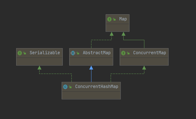Click the empty members compartment of Map
The image size is (196, 119).
pos(117,28)
